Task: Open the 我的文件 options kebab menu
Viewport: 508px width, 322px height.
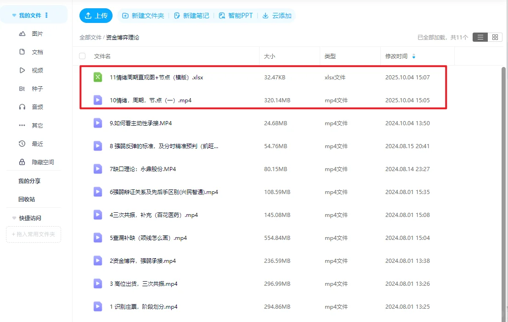Action: [46, 15]
